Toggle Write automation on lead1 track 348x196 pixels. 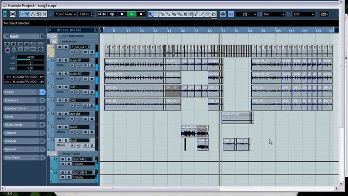(x=91, y=132)
